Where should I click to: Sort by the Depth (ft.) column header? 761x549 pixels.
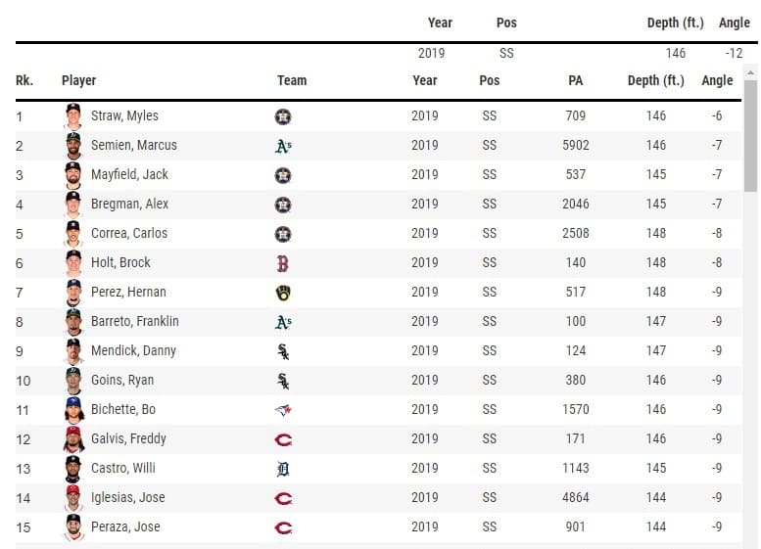[x=655, y=80]
